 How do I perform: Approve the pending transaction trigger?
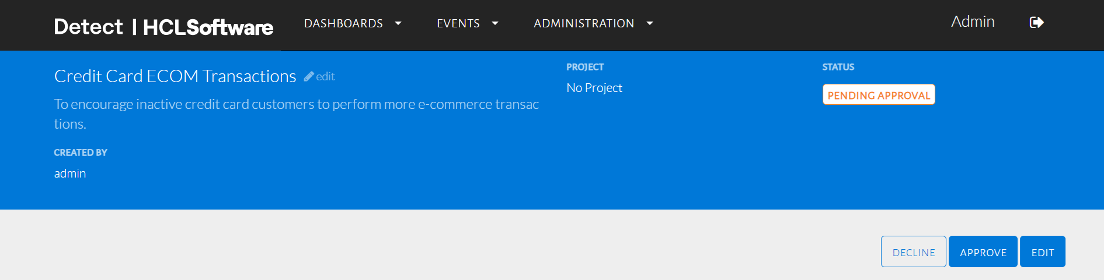click(983, 252)
